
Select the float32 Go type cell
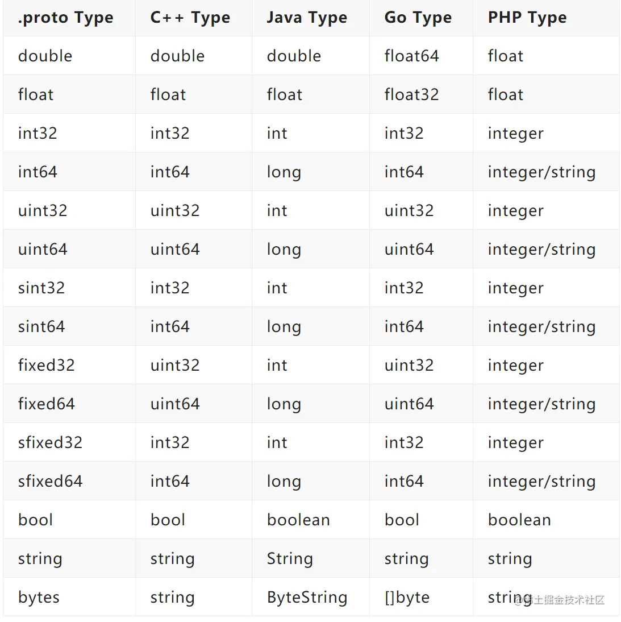(x=411, y=94)
